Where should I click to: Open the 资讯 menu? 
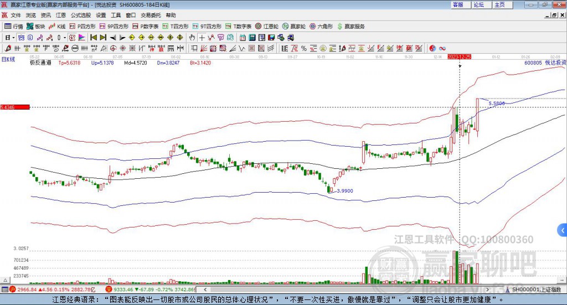point(45,15)
